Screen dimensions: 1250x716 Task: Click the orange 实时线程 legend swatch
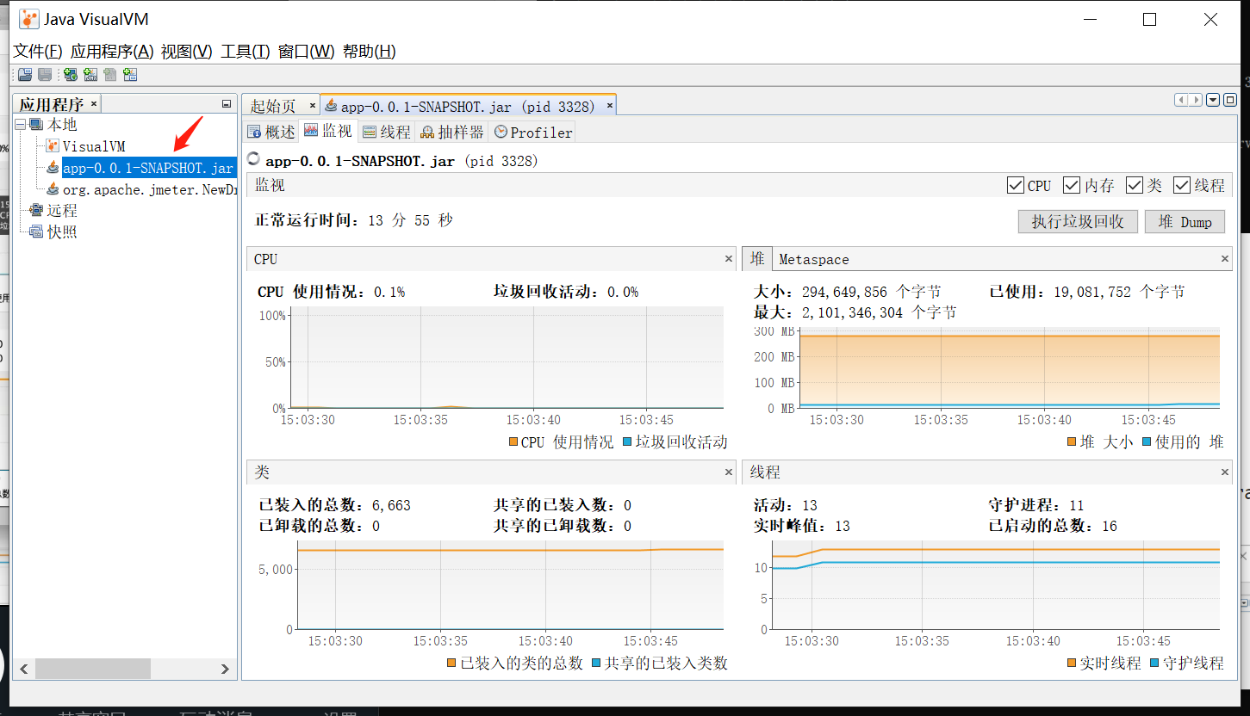[x=1072, y=663]
